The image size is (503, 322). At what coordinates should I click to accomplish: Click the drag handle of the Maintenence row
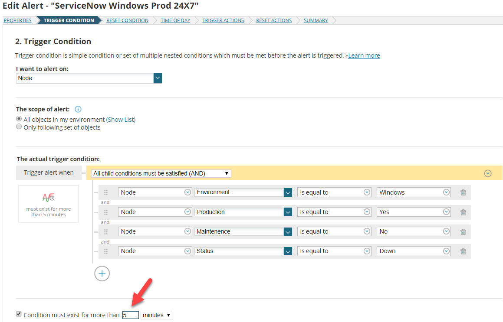coord(106,232)
